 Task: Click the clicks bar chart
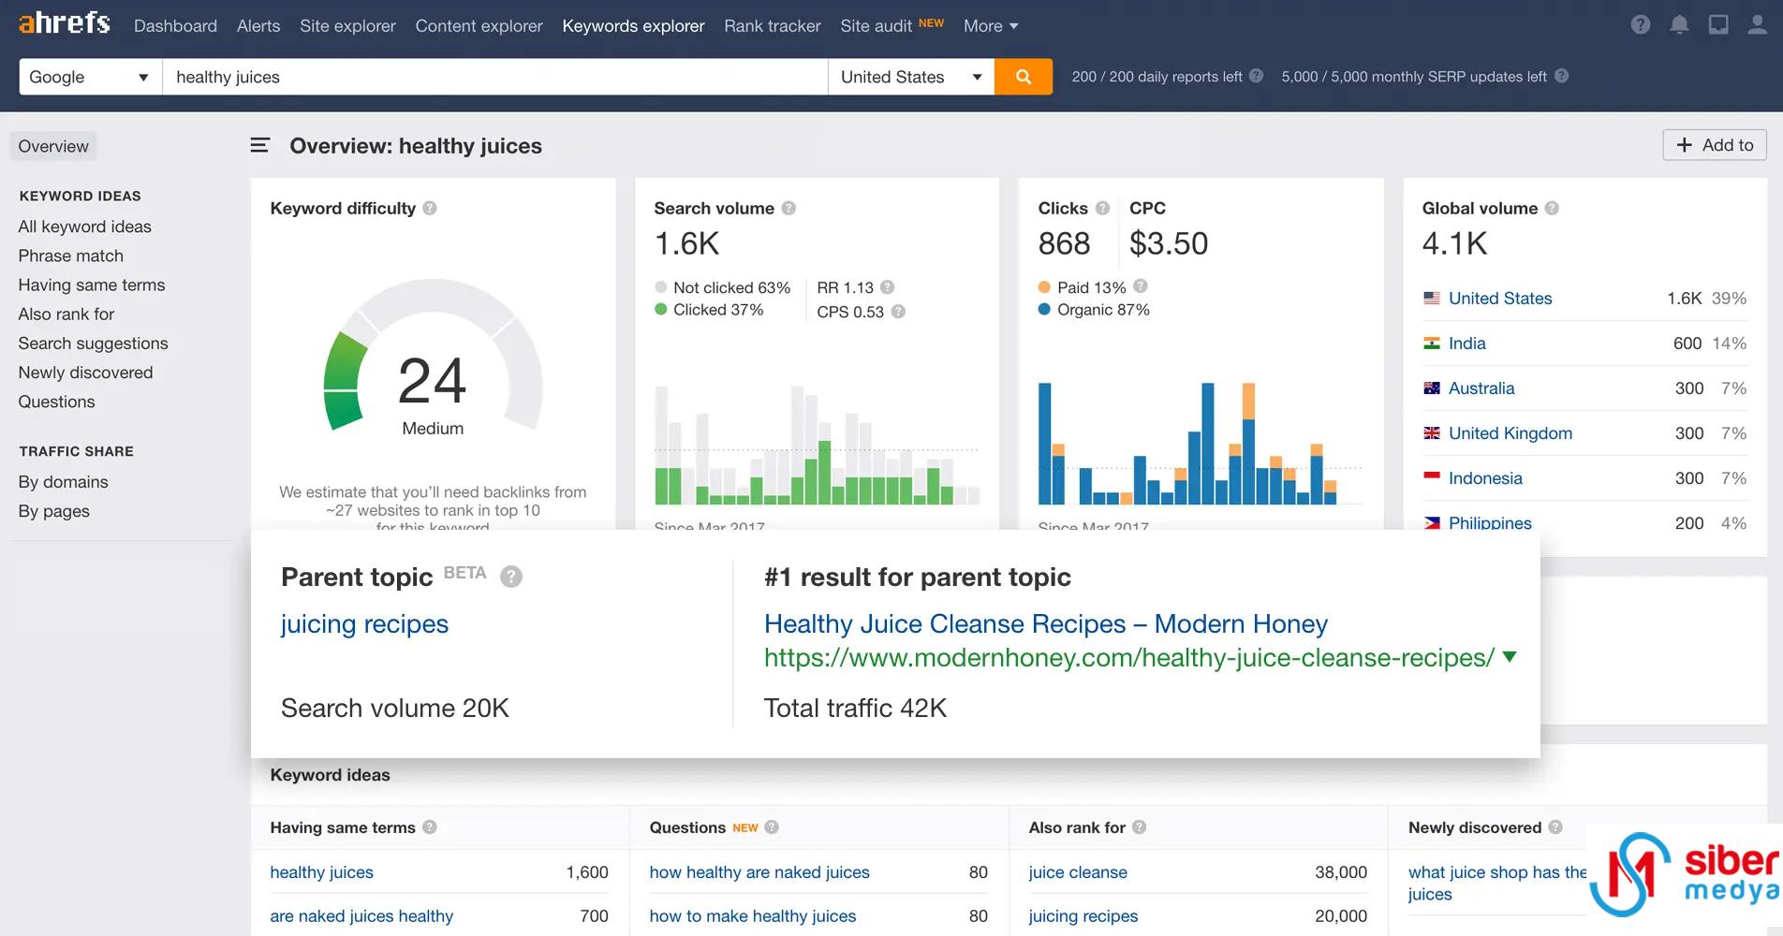[1201, 444]
